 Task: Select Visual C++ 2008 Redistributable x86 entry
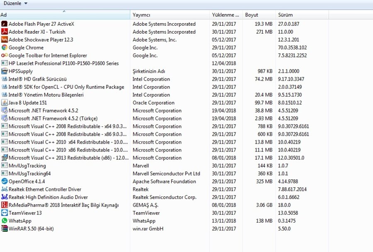68,134
